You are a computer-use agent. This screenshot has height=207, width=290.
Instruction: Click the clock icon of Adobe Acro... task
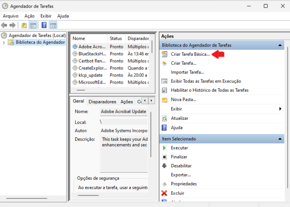[75, 47]
